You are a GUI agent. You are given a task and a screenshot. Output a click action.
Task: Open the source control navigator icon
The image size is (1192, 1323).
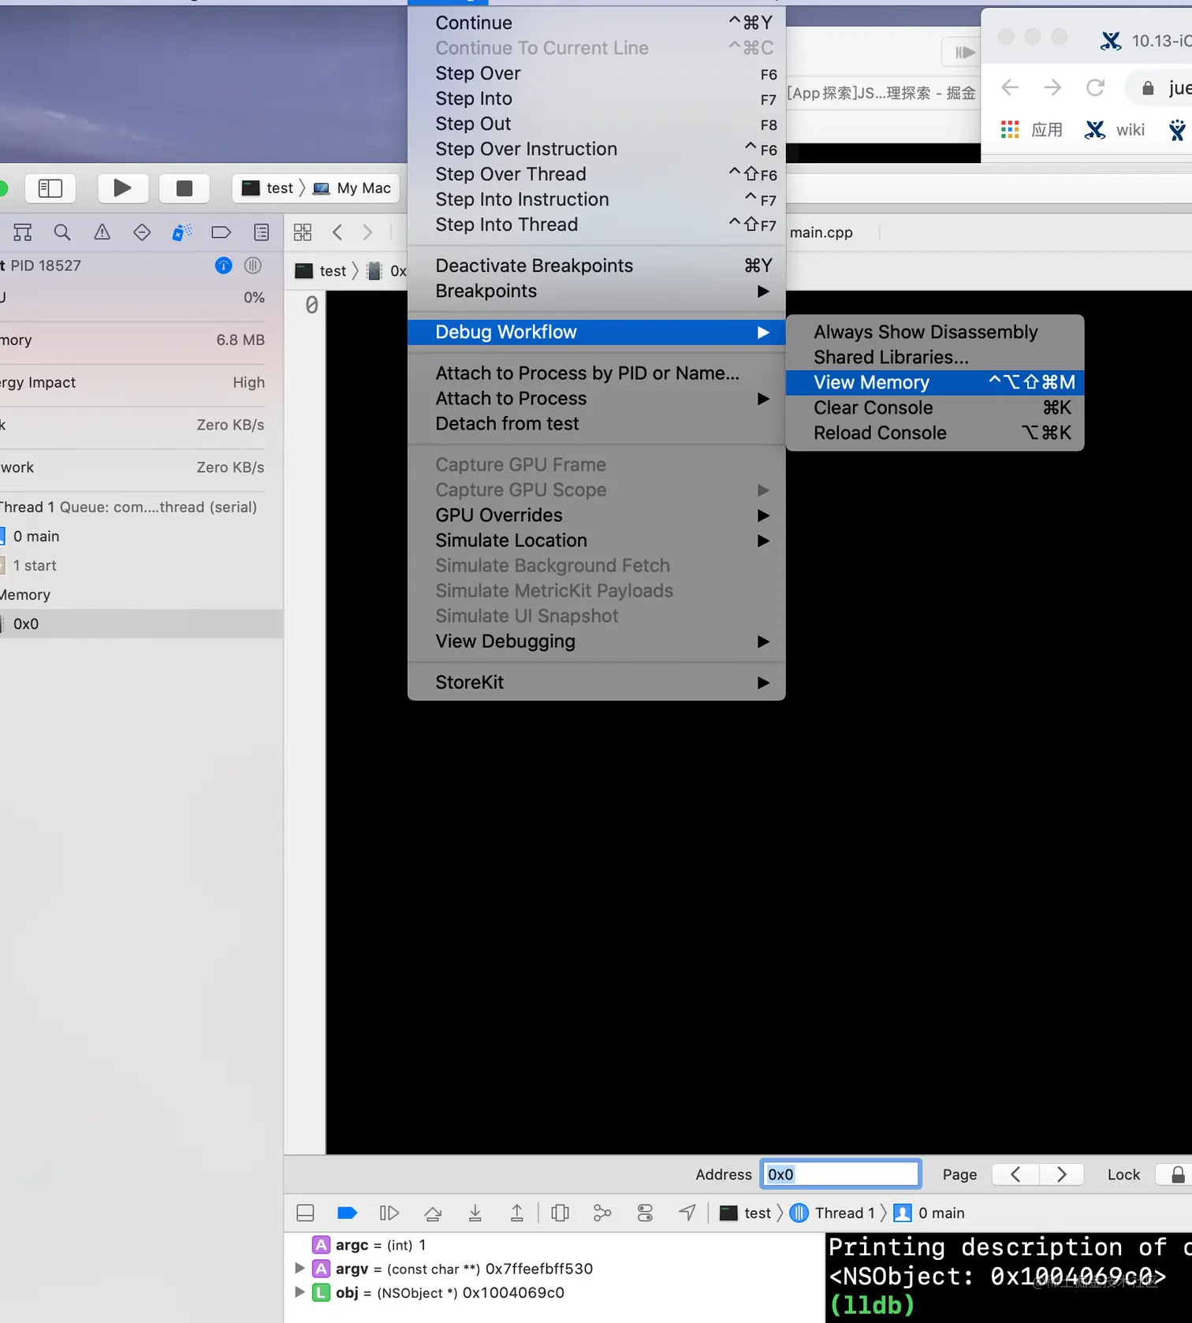[23, 232]
